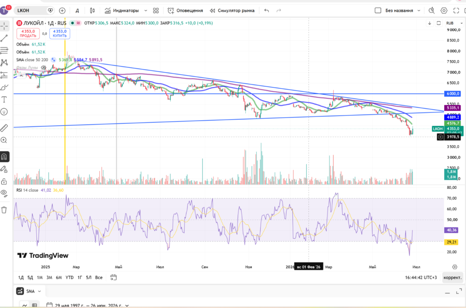
Task: Activate the zoom-in tool
Action: [4, 140]
